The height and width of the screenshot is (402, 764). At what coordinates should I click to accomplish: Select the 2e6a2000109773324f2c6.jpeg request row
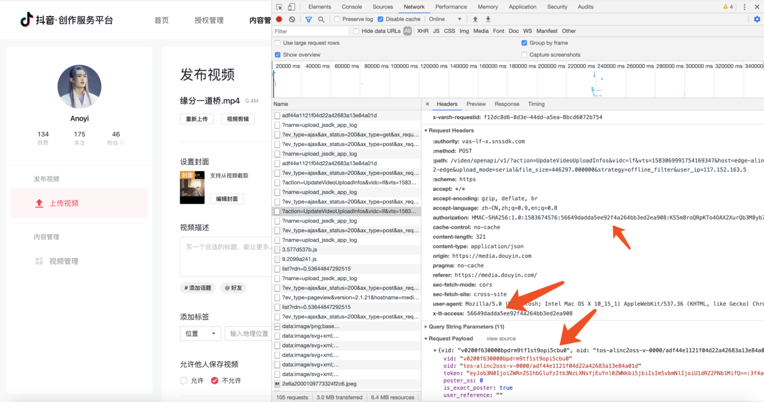point(346,384)
